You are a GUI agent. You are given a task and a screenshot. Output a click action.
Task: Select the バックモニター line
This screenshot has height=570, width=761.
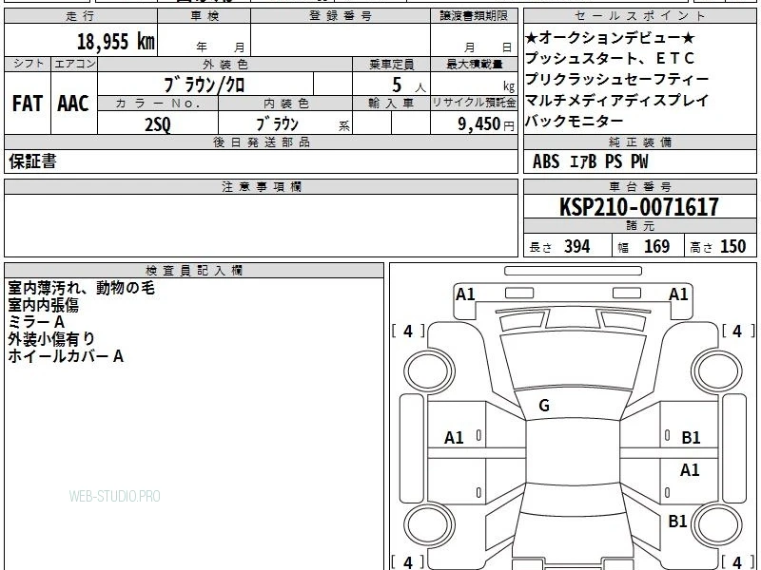coord(575,122)
